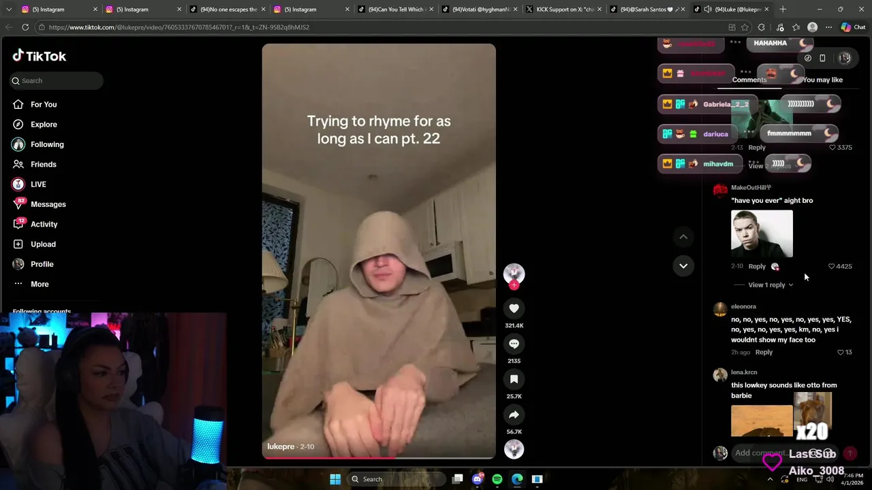
Task: Click the TikTok search field
Action: click(57, 80)
